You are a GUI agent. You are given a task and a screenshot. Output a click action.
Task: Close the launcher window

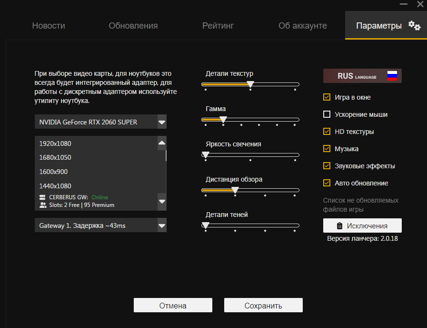pos(420,4)
